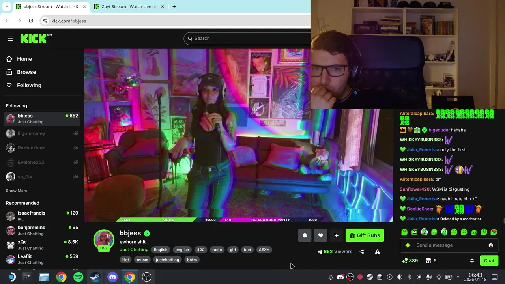The width and height of the screenshot is (505, 284).
Task: Click the justchatting tag
Action: click(167, 260)
